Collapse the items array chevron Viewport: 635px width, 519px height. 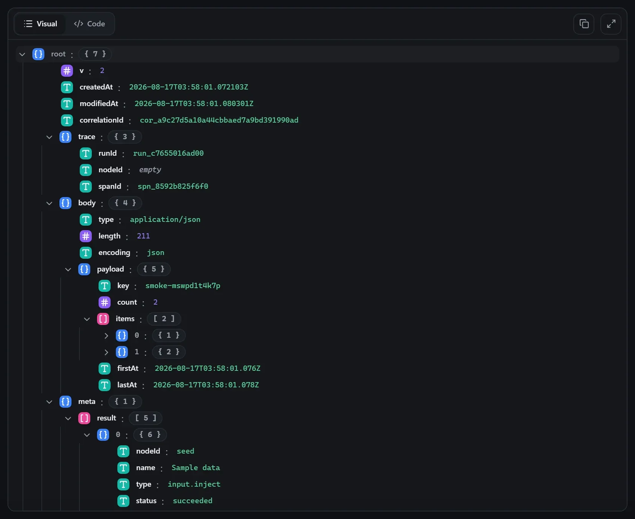[x=87, y=319]
